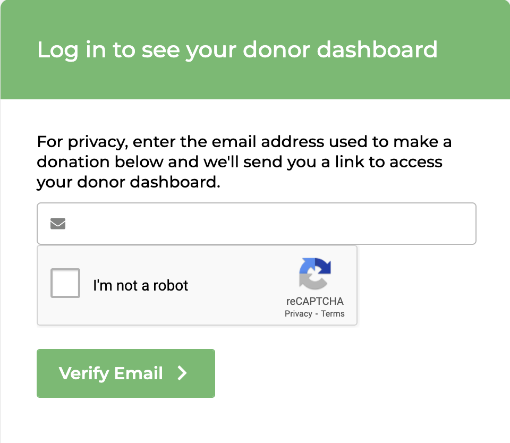
Task: Click the right chevron arrow on Verify Email
Action: 182,373
